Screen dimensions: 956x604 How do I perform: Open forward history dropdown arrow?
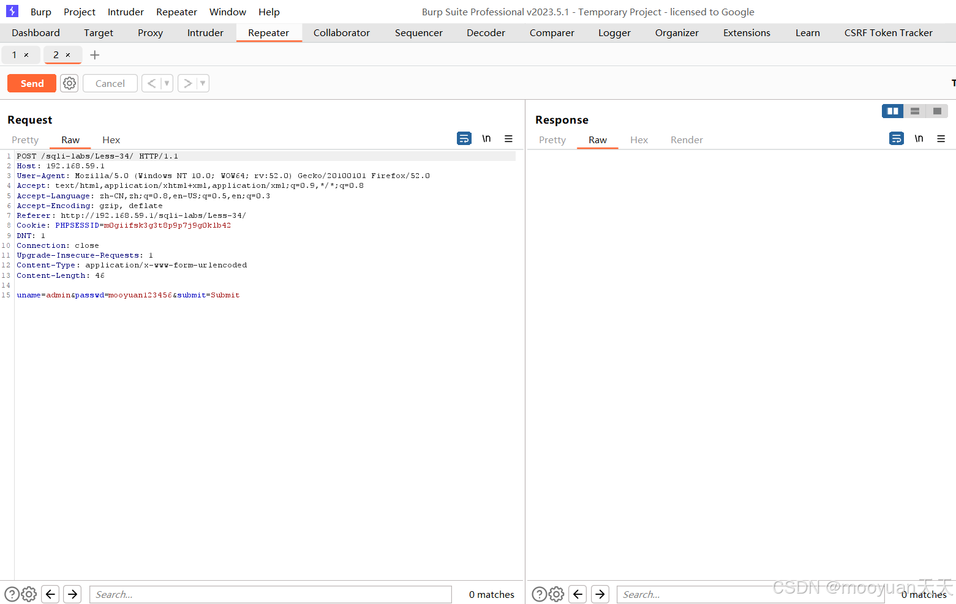click(x=203, y=83)
